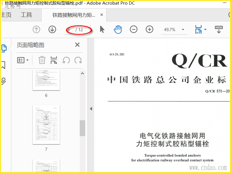Collapse the navigation pane with left arrow
Image resolution: width=231 pixels, height=173 pixels.
click(91, 109)
